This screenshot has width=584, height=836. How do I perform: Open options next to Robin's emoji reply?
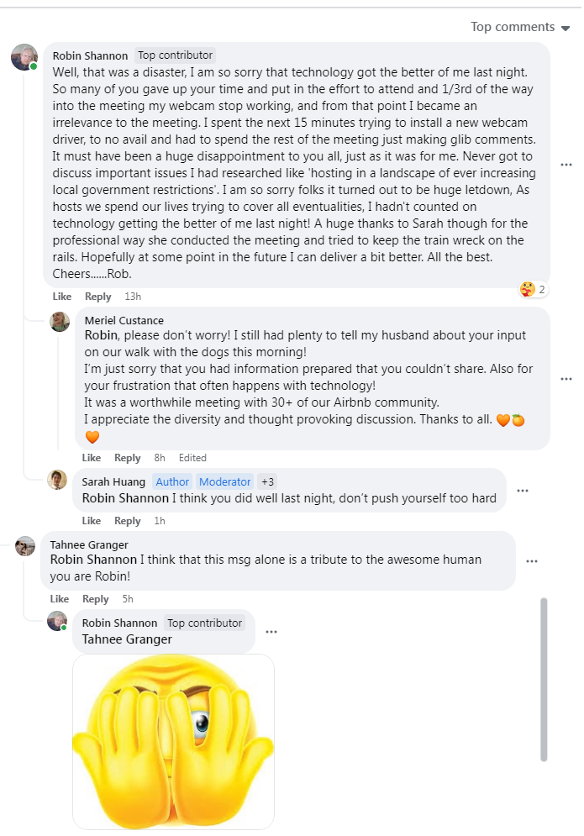pos(271,632)
